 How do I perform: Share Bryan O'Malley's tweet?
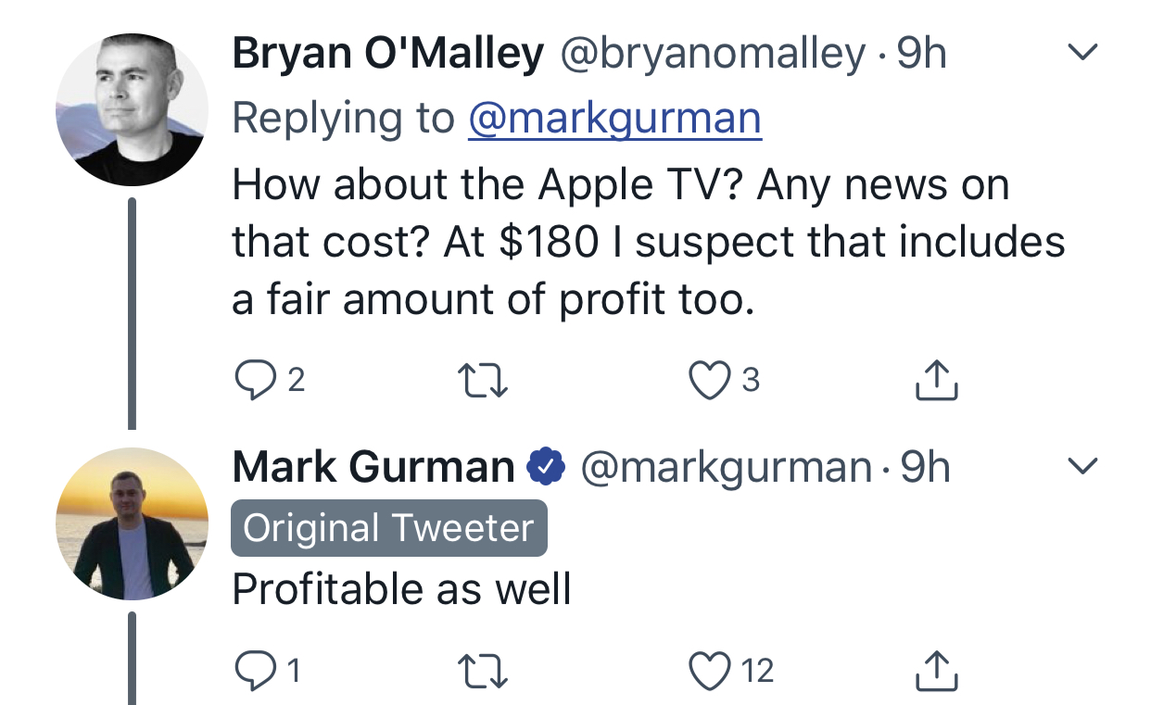pyautogui.click(x=936, y=381)
